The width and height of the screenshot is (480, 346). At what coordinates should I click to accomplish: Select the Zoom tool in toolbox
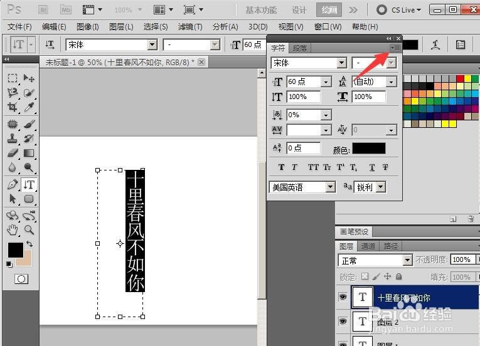(29, 230)
